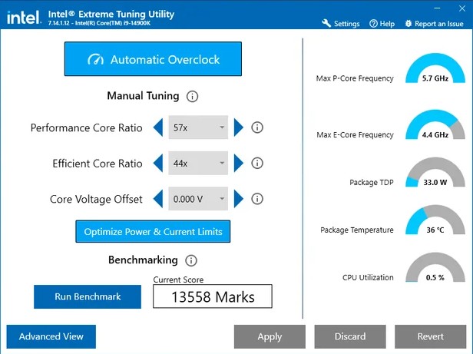This screenshot has height=354, width=473.
Task: Click the CPU Utilization label
Action: point(368,278)
